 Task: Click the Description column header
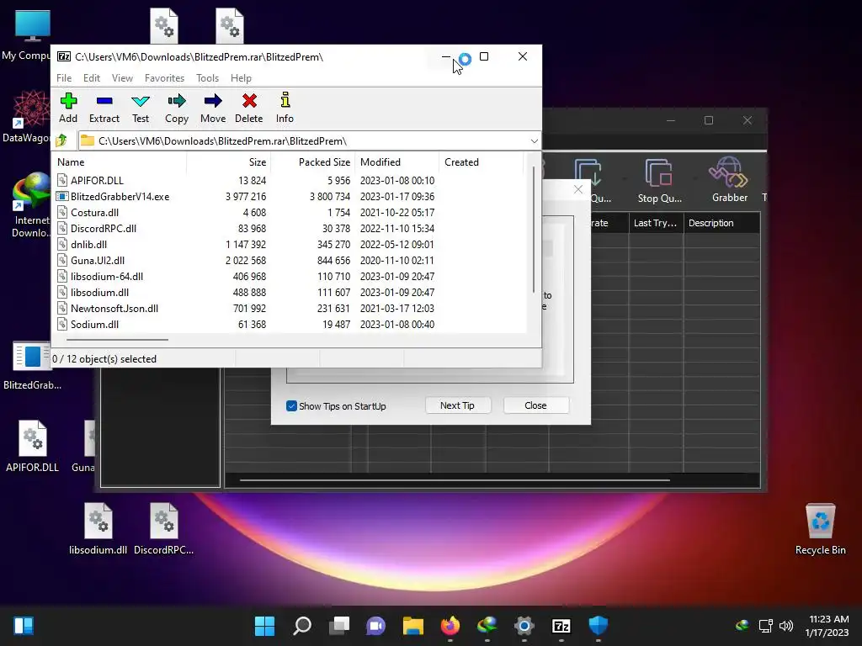[721, 223]
